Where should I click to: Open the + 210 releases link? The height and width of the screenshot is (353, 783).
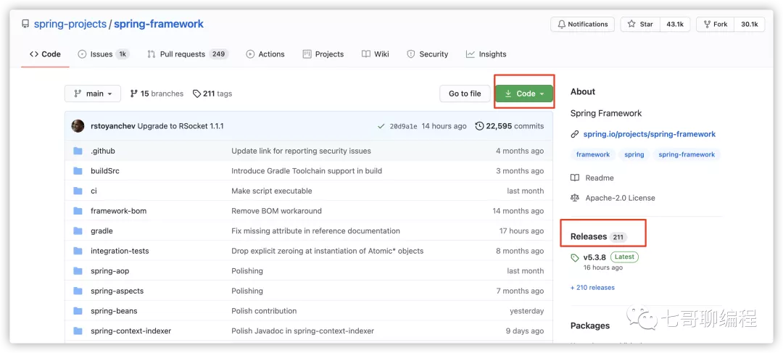(593, 288)
